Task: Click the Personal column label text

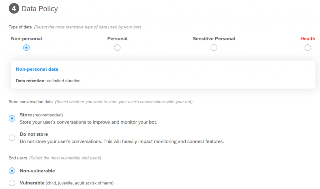Action: 117,38
